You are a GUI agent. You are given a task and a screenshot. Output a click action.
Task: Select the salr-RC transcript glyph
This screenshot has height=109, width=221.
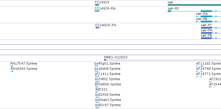(170, 11)
